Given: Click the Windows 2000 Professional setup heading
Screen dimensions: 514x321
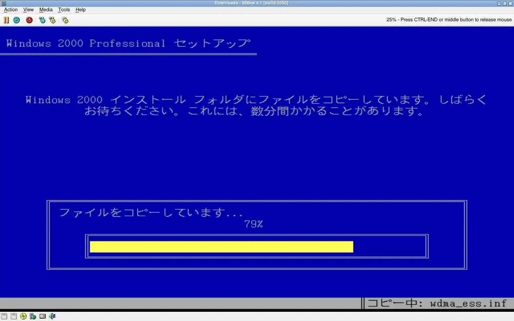Looking at the screenshot, I should pyautogui.click(x=128, y=43).
